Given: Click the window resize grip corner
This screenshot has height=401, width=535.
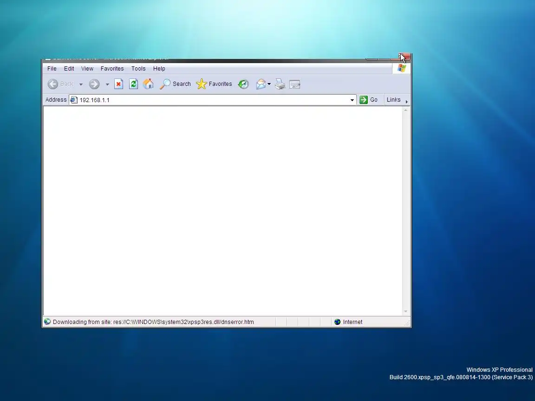Looking at the screenshot, I should pos(407,323).
